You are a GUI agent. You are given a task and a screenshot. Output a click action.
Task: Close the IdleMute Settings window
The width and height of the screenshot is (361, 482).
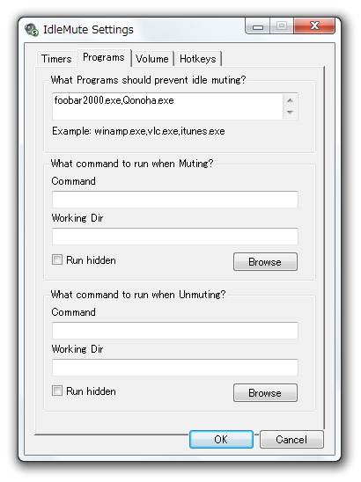314,26
